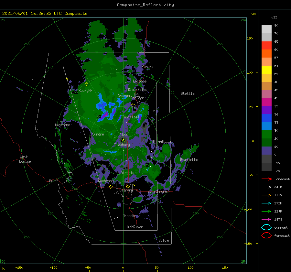Select the bright green 30 dBZ swatch
The height and width of the screenshot is (272, 291).
click(266, 135)
